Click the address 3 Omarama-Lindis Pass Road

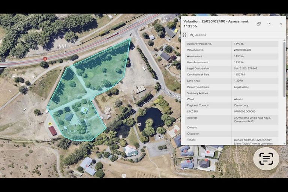pyautogui.click(x=252, y=119)
